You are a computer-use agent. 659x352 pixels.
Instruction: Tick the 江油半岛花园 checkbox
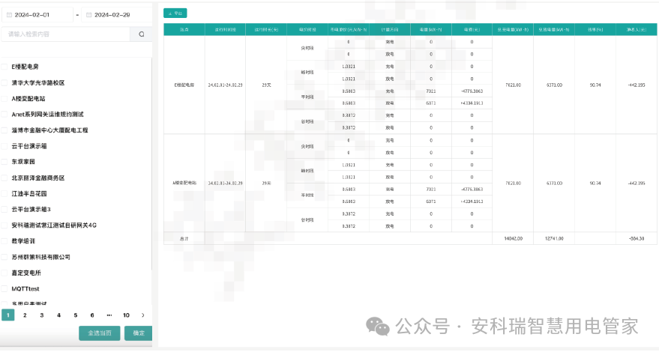[x=4, y=194]
